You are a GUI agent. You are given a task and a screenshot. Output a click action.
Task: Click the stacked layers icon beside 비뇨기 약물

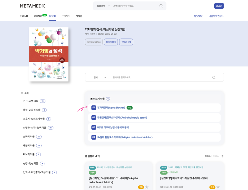[x=91, y=99]
